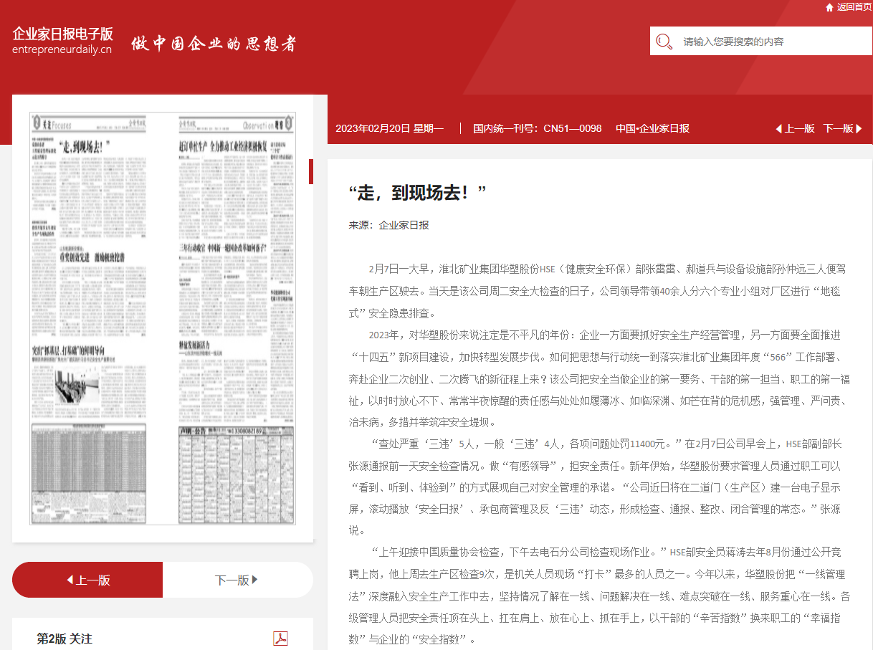
Task: Click the home icon beside 返回首页
Action: coord(829,7)
